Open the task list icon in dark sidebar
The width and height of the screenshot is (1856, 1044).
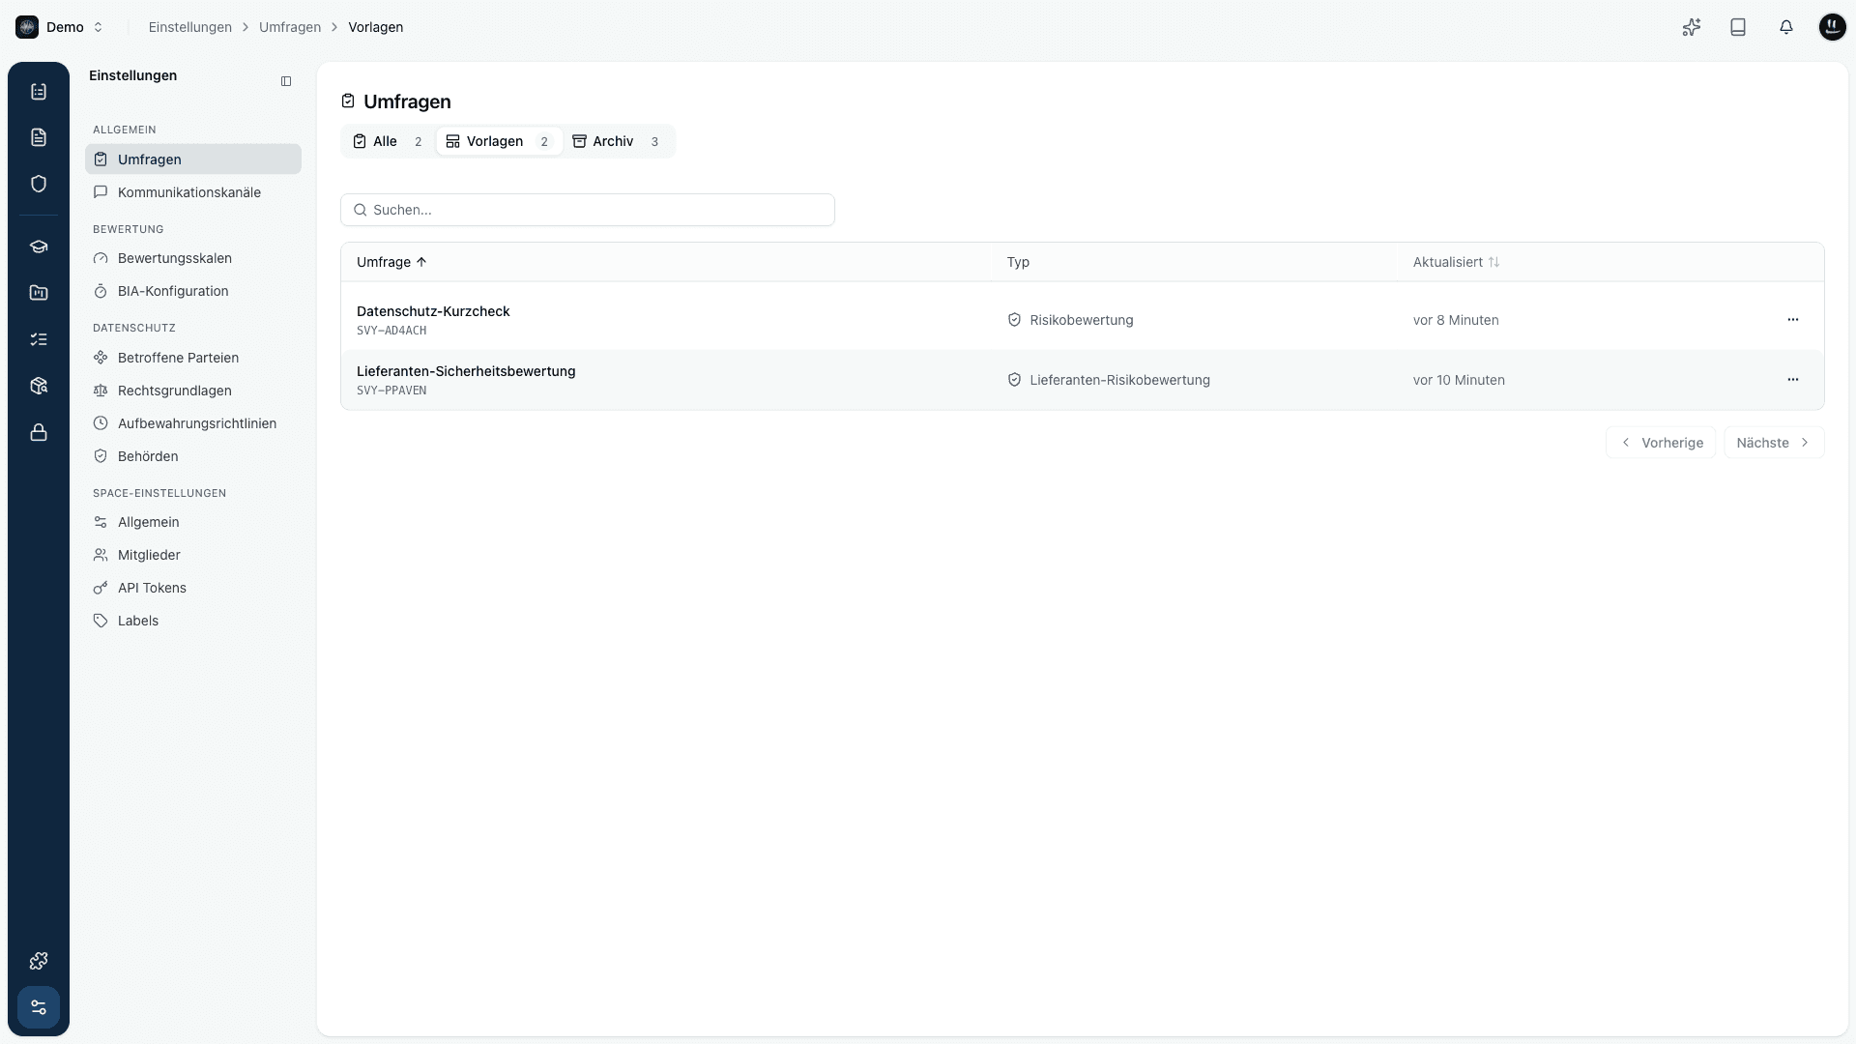pos(39,339)
